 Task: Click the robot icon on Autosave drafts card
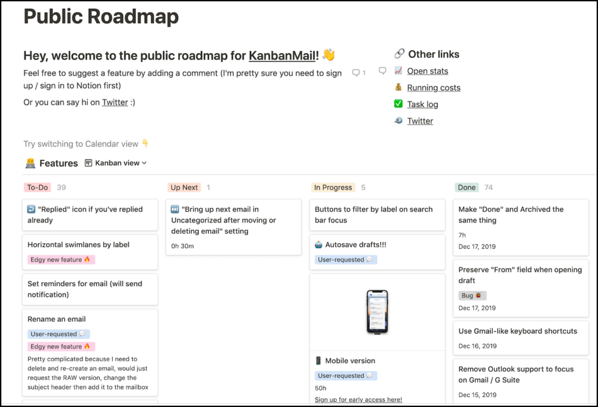(318, 245)
